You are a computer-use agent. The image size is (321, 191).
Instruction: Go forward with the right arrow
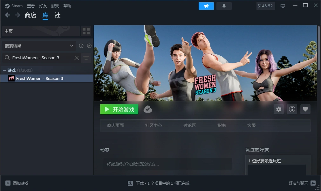(18, 15)
